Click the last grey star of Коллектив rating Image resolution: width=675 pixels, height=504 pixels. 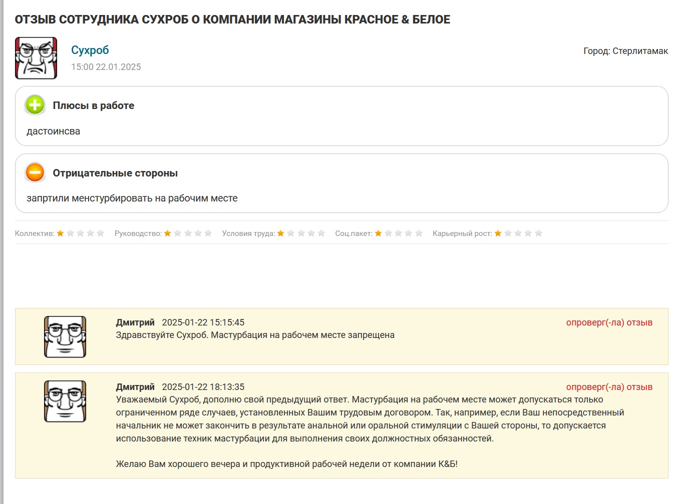pos(101,233)
